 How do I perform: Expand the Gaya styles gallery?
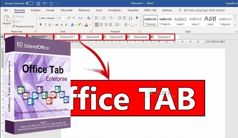click(x=235, y=25)
